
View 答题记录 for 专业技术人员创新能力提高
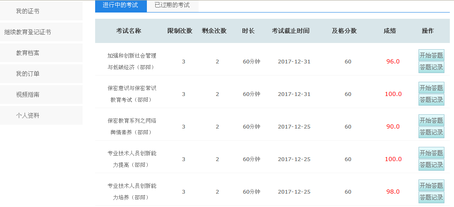pos(431,165)
